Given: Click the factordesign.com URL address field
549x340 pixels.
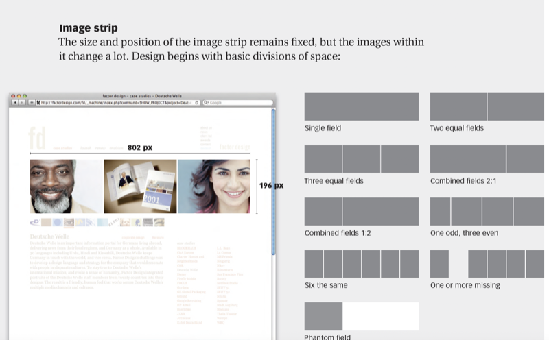Looking at the screenshot, I should click(x=117, y=103).
